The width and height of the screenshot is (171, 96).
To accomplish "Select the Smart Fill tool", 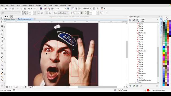I will [x=2, y=80].
